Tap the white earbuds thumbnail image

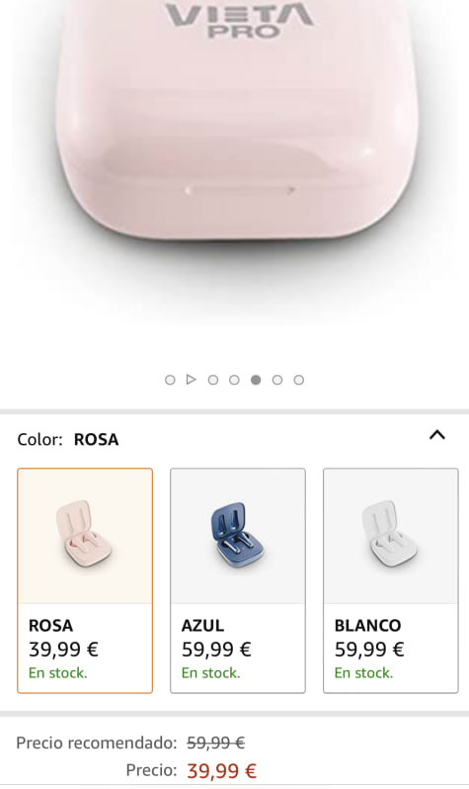[391, 536]
